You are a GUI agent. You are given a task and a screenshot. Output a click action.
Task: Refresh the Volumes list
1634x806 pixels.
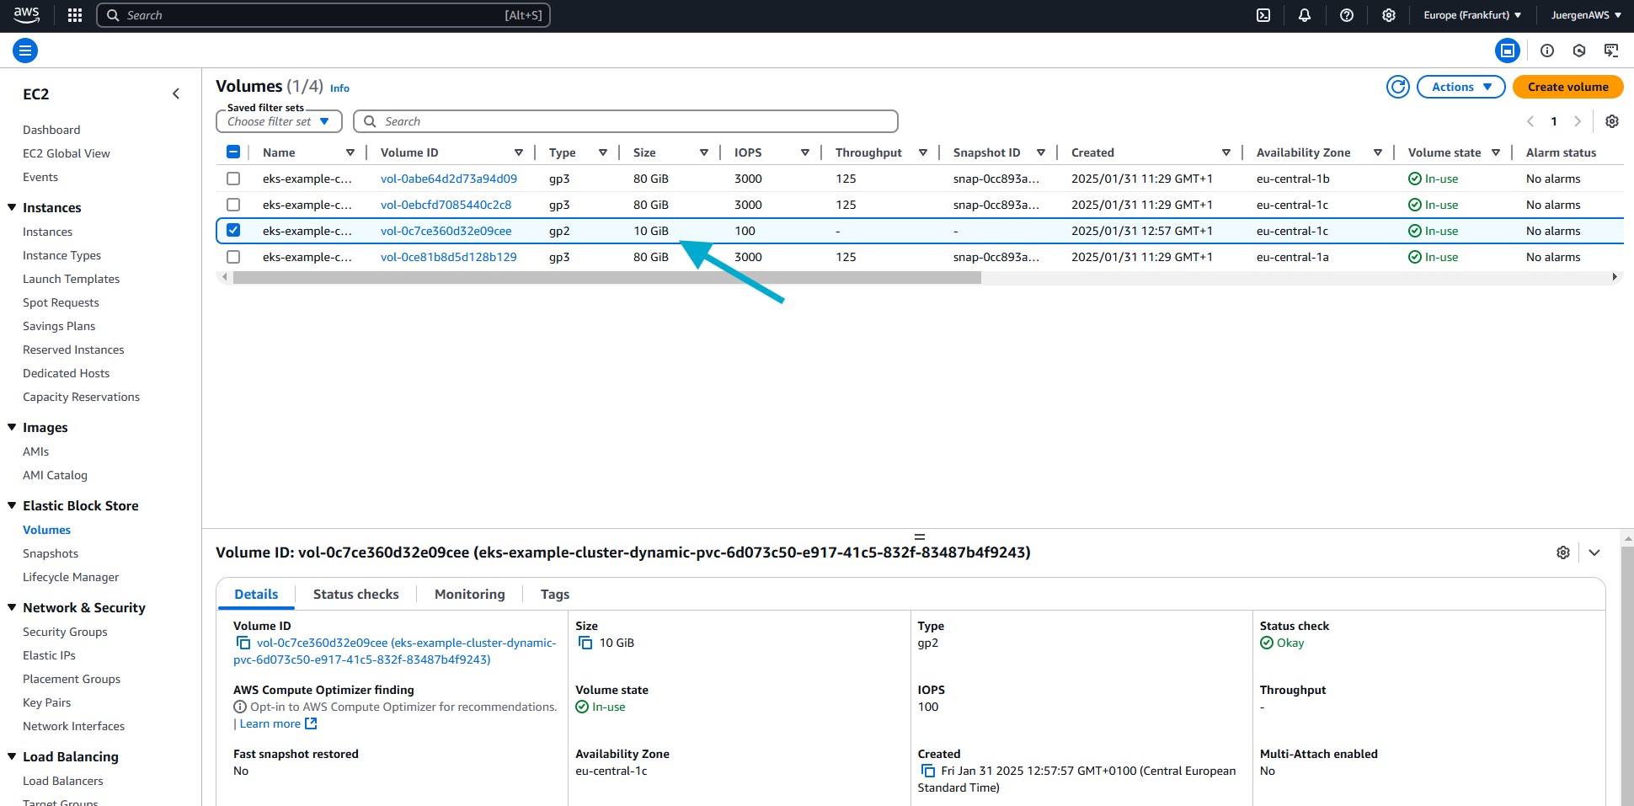[x=1397, y=87]
